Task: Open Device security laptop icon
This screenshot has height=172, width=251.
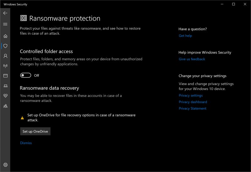Action: pos(5,86)
